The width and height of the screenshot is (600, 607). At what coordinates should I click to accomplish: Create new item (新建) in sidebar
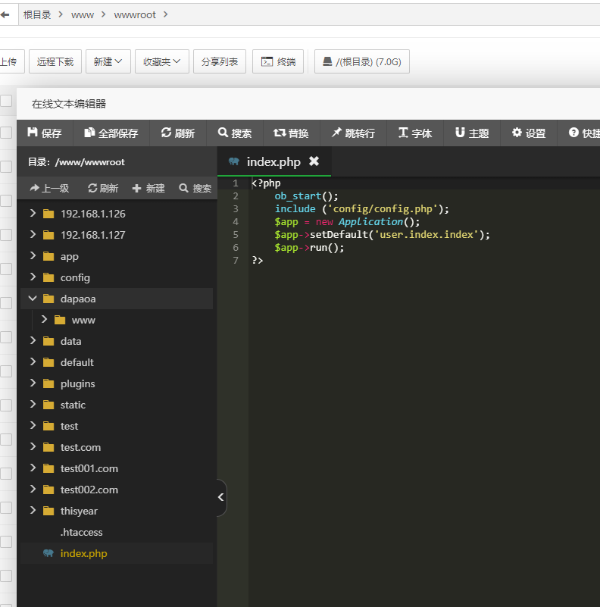(148, 188)
